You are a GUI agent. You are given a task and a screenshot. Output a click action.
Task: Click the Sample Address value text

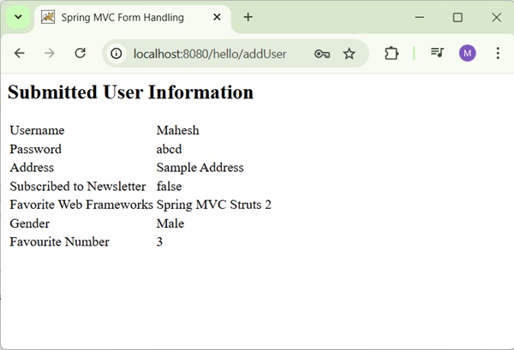coord(200,168)
